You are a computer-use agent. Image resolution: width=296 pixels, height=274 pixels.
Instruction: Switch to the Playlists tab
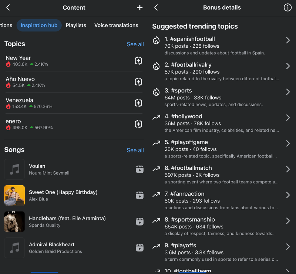click(76, 26)
